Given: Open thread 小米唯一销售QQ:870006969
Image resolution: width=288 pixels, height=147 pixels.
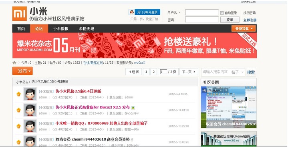Looking at the screenshot, I should click(101, 123).
